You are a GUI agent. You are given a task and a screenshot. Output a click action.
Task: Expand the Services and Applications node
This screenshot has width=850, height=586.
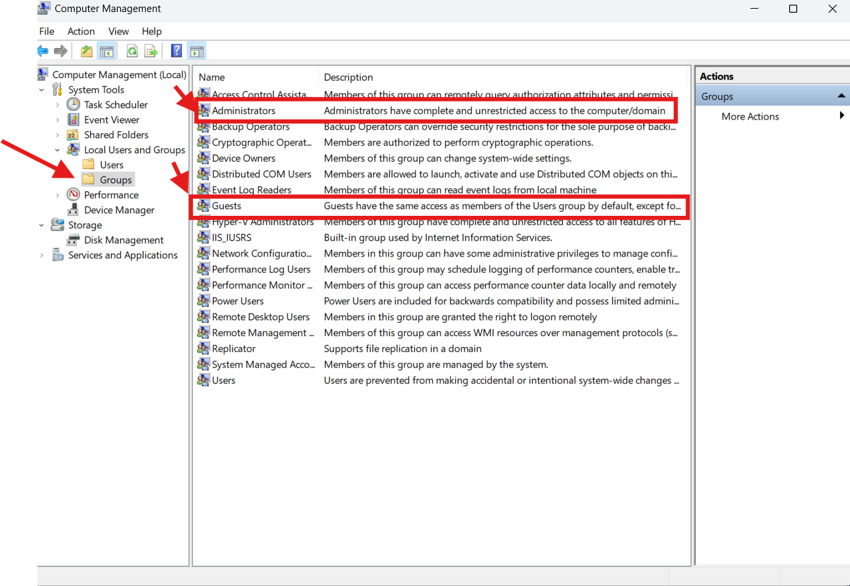coord(41,255)
